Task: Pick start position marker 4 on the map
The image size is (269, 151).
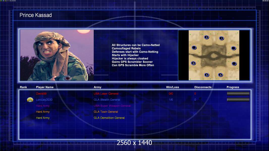Action: 221,75
